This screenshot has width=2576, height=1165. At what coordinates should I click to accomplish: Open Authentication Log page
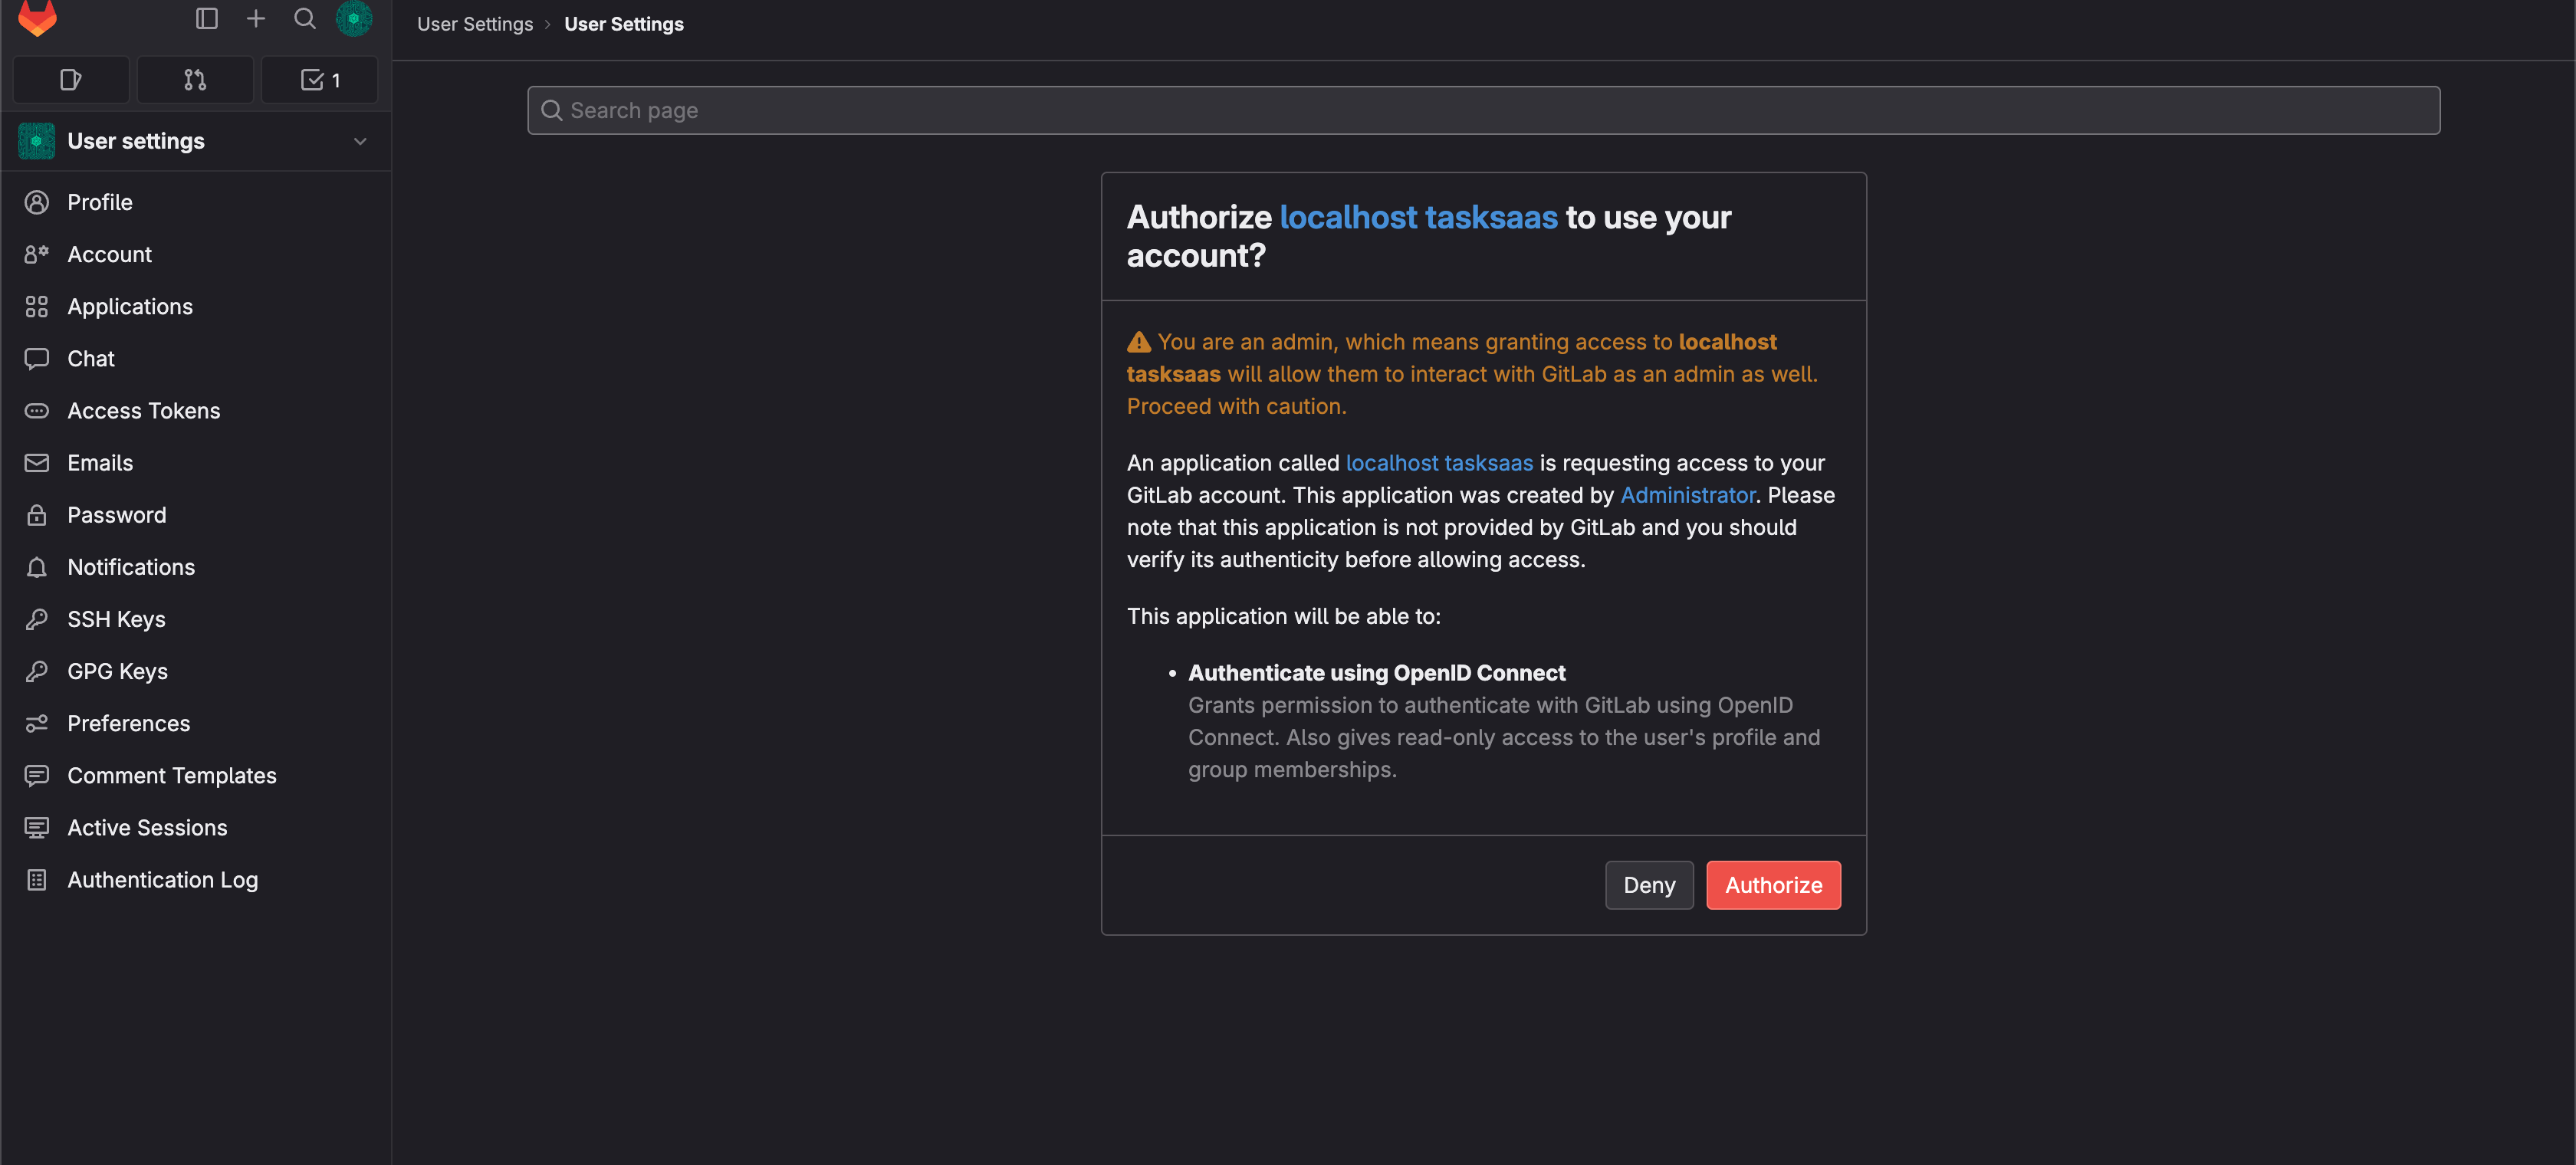pyautogui.click(x=162, y=880)
